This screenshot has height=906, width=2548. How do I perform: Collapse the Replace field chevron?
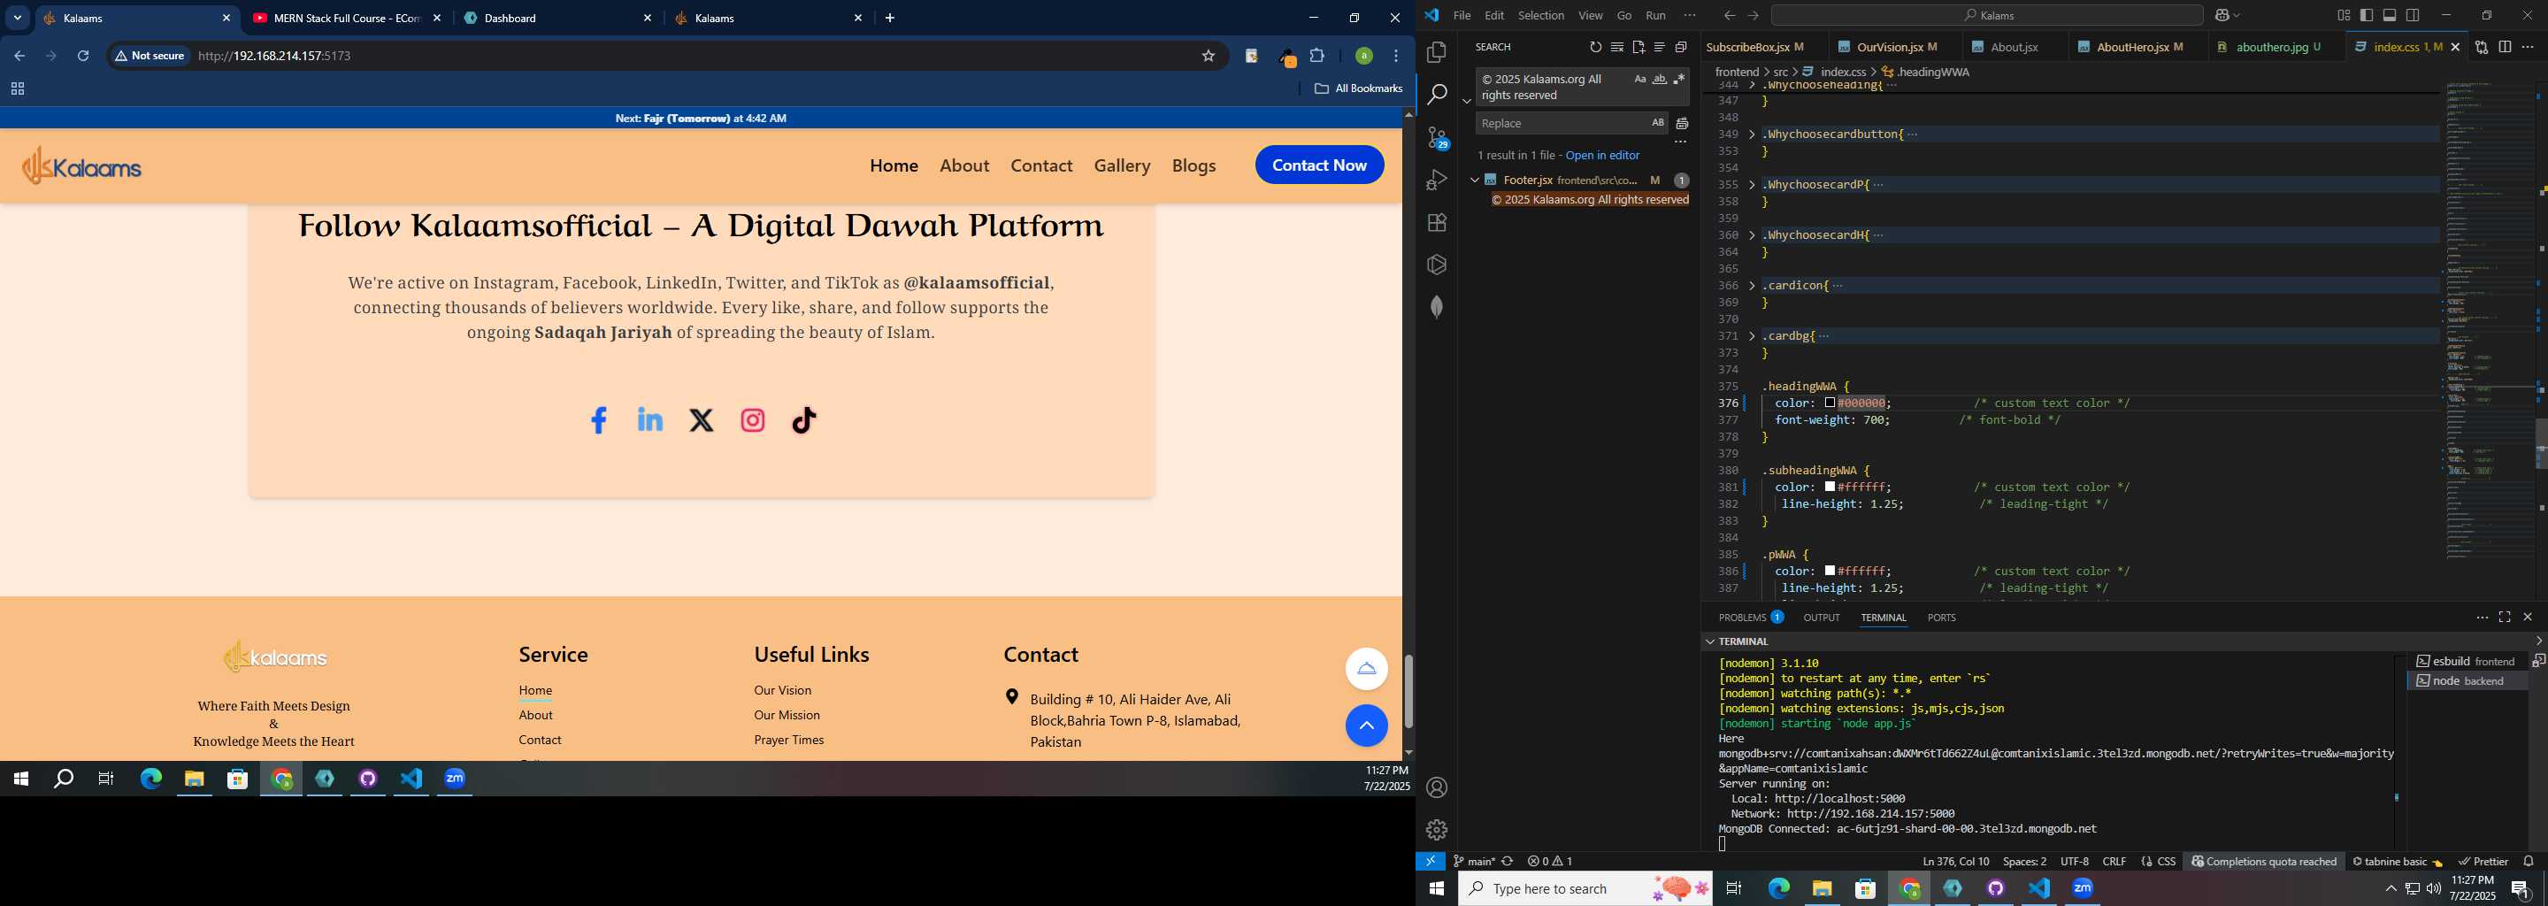pyautogui.click(x=1466, y=101)
